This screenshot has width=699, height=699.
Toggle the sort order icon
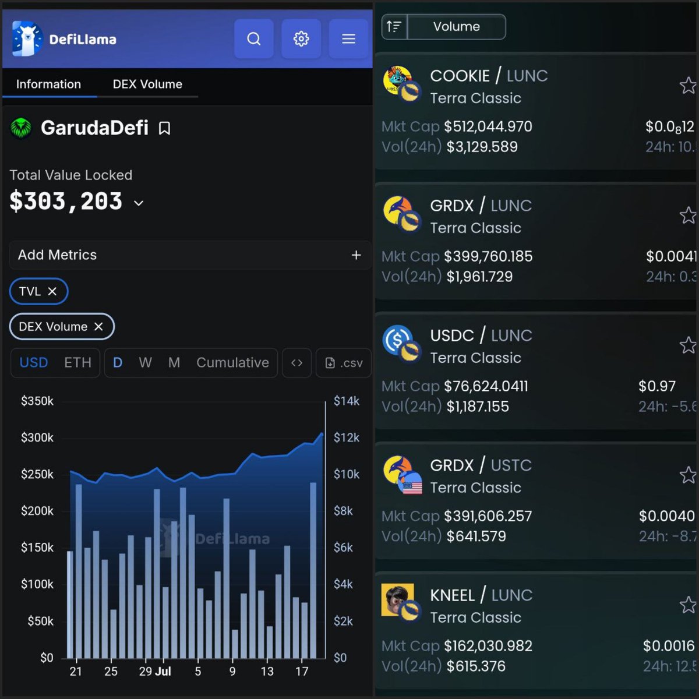point(394,27)
